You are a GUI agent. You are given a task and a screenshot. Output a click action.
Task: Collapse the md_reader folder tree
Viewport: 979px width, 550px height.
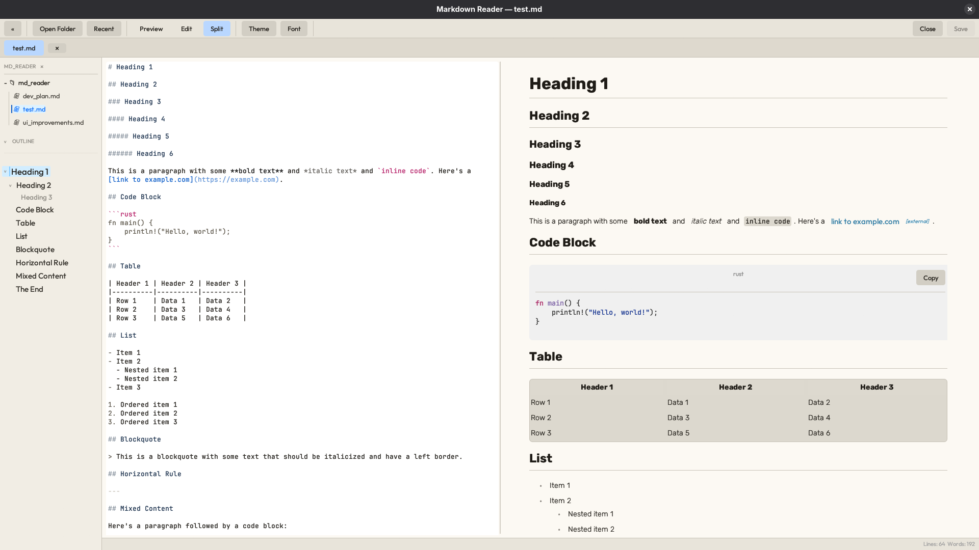click(x=4, y=82)
